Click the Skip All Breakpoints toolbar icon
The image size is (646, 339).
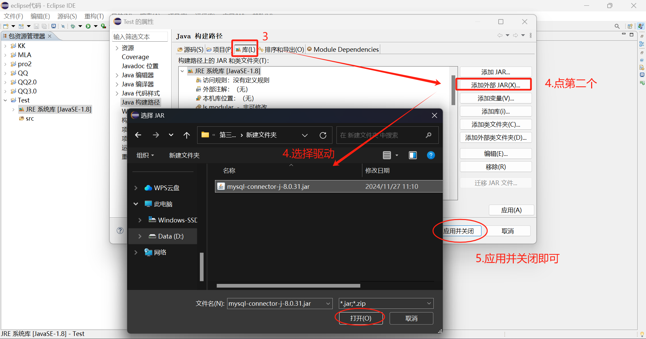(63, 26)
